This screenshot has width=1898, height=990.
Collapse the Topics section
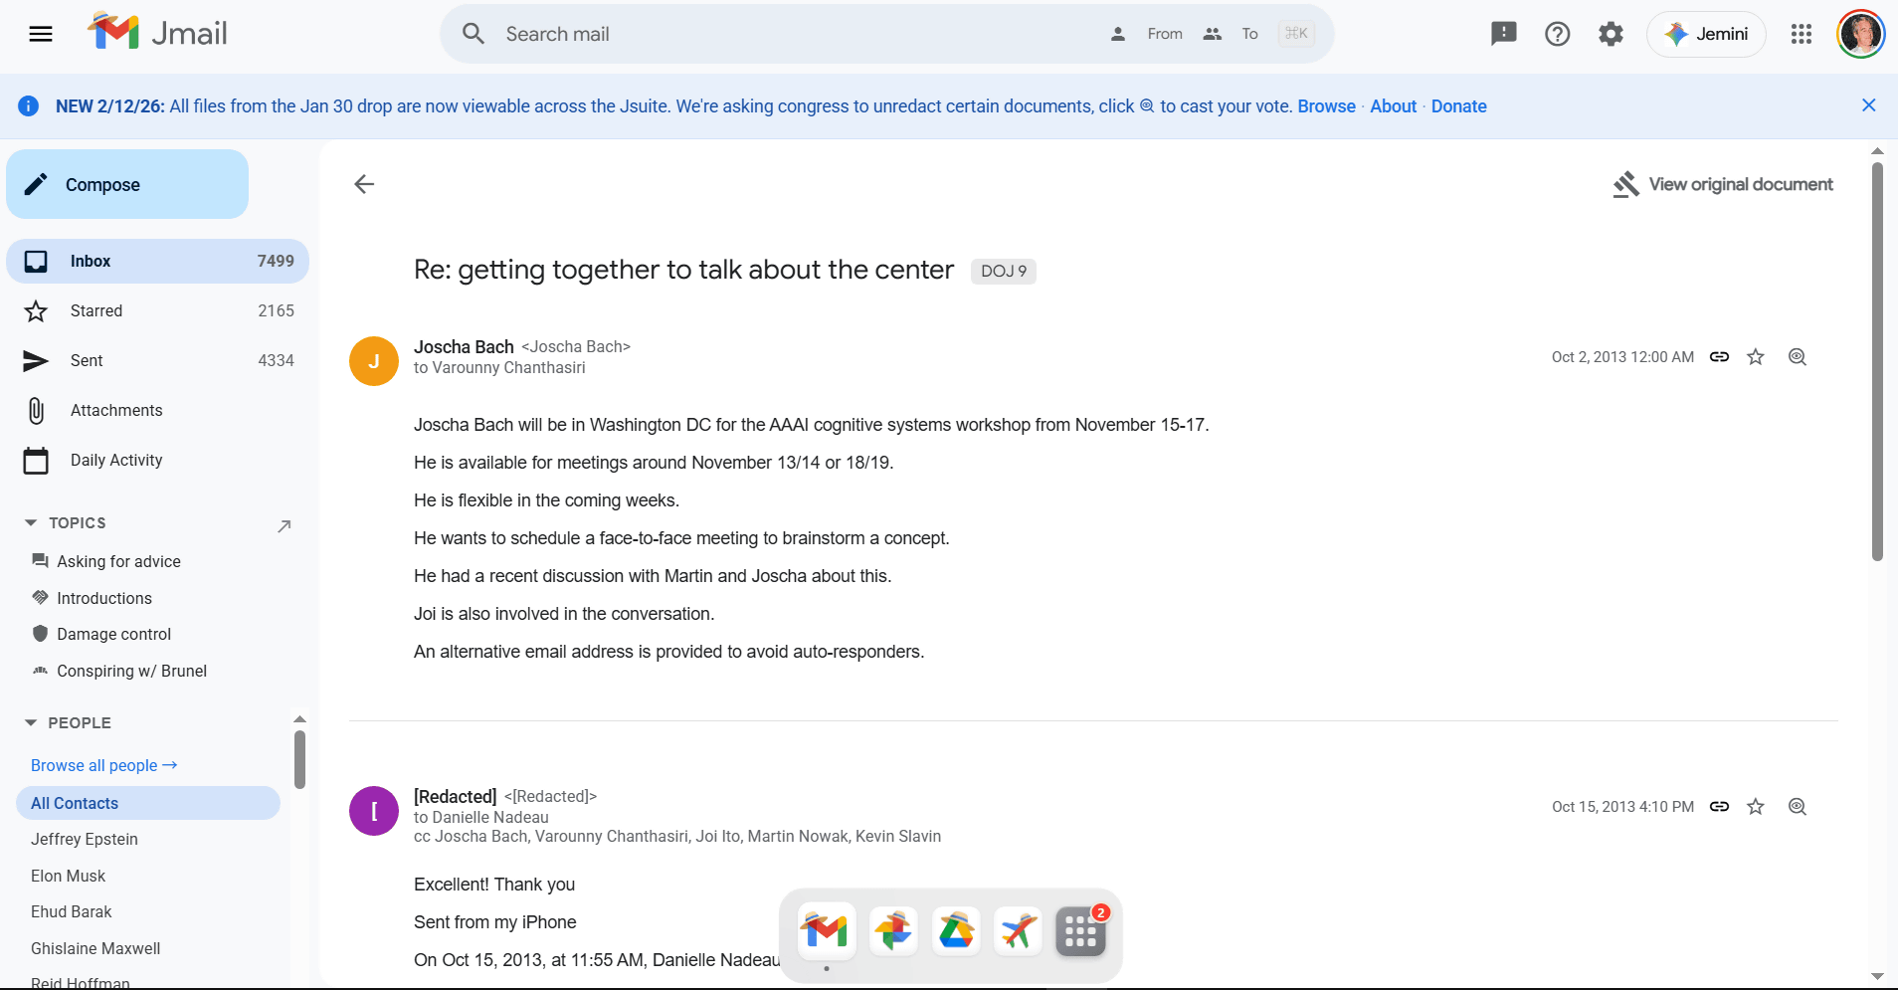31,522
